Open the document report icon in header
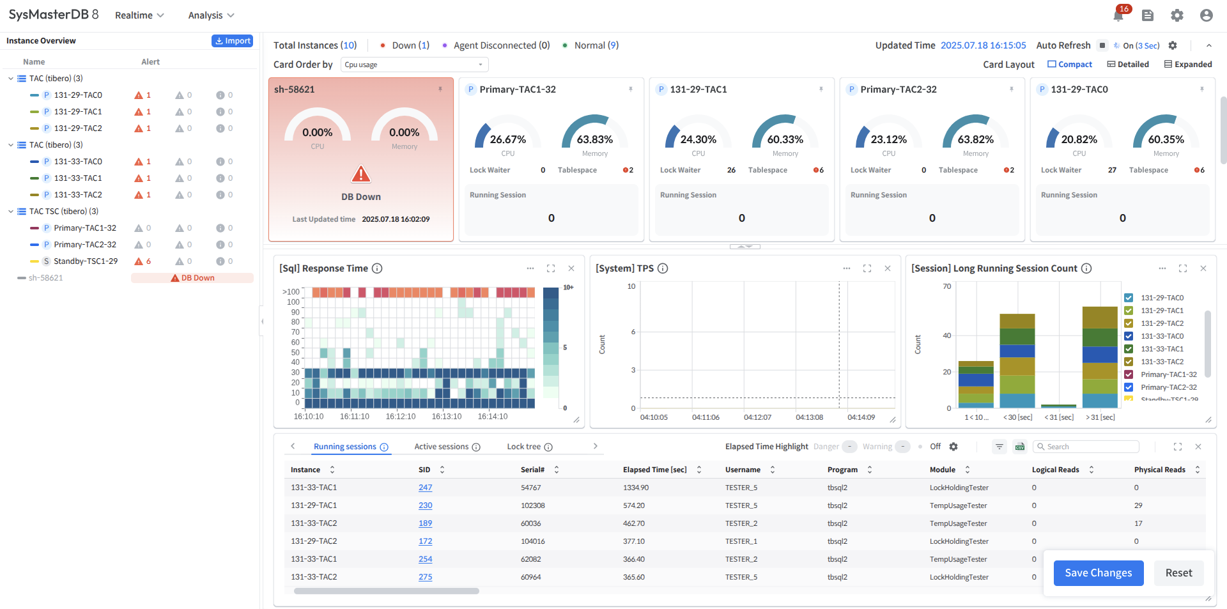The height and width of the screenshot is (609, 1227). pyautogui.click(x=1148, y=15)
